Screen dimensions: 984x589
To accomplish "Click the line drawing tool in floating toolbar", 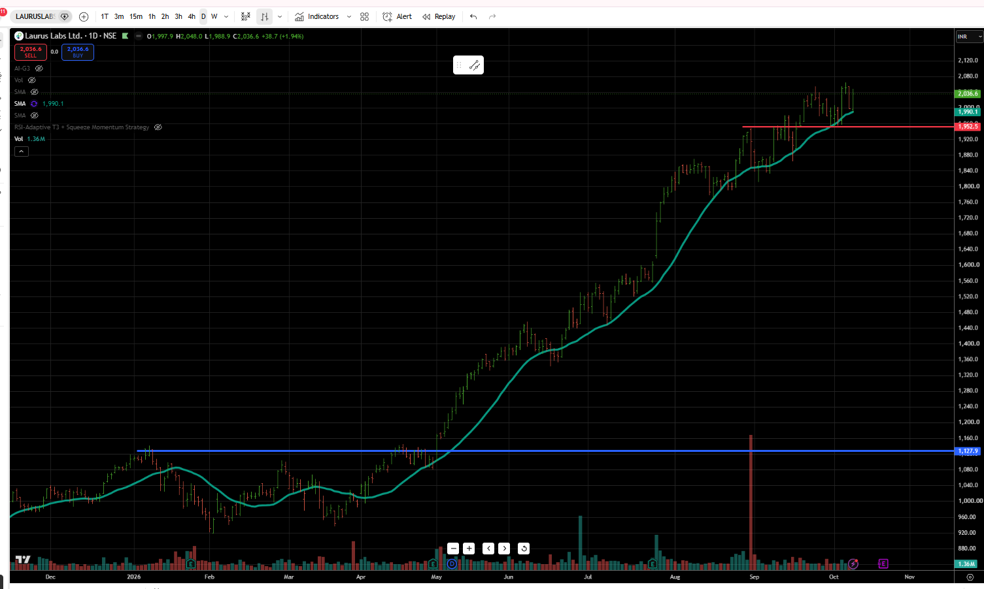I will tap(475, 65).
